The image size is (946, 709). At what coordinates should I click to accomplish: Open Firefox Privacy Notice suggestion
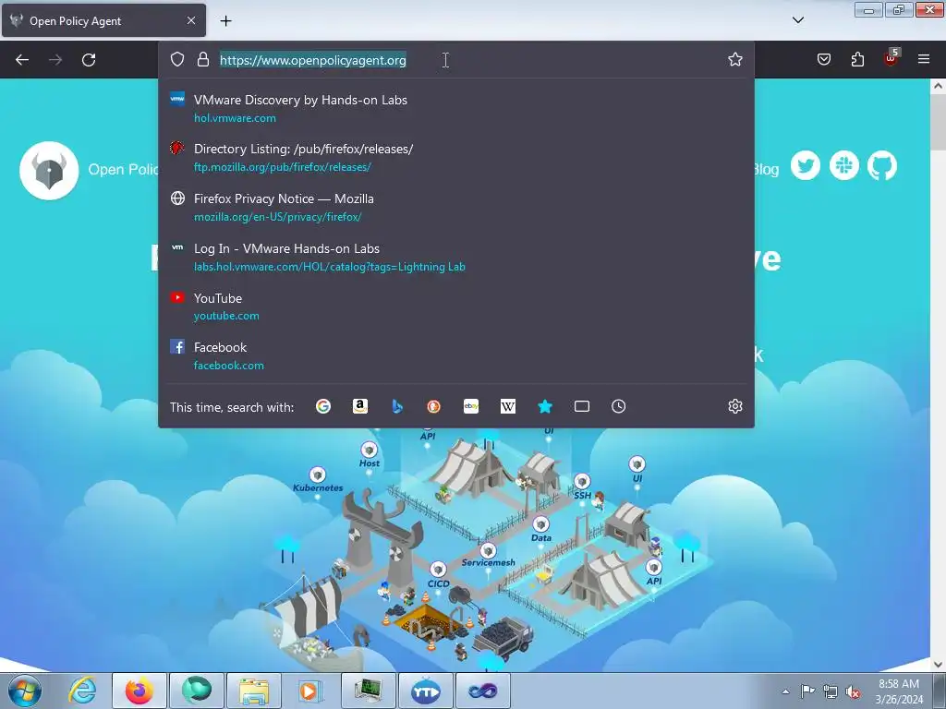[x=456, y=208]
